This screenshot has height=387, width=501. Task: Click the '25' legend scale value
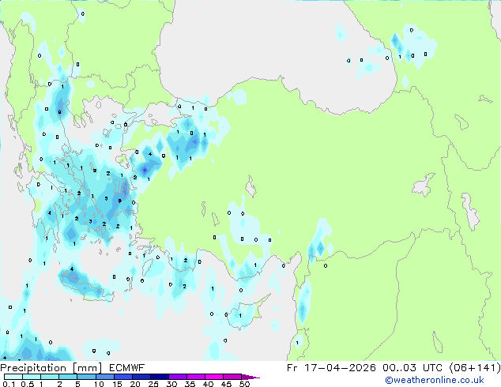click(153, 384)
